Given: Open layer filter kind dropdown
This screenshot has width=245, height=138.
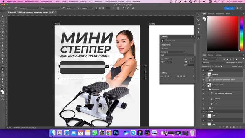Looking at the screenshot, I should click(x=210, y=59).
